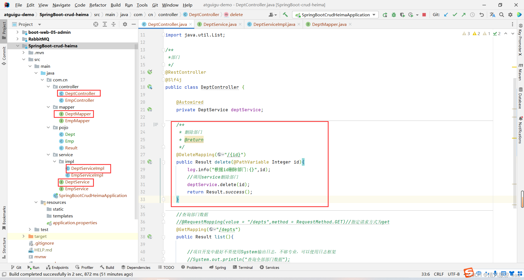The image size is (524, 280).
Task: Select opened file target icon in Project panel
Action: [x=96, y=24]
